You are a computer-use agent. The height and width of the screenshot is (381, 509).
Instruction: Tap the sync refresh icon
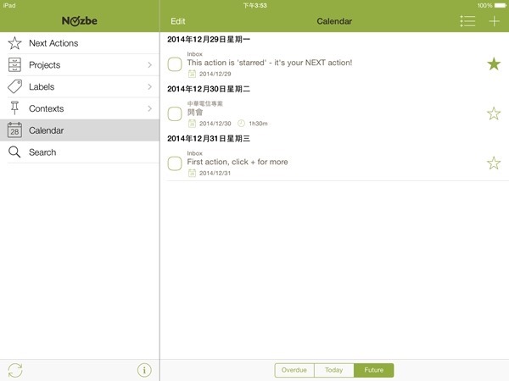click(15, 370)
